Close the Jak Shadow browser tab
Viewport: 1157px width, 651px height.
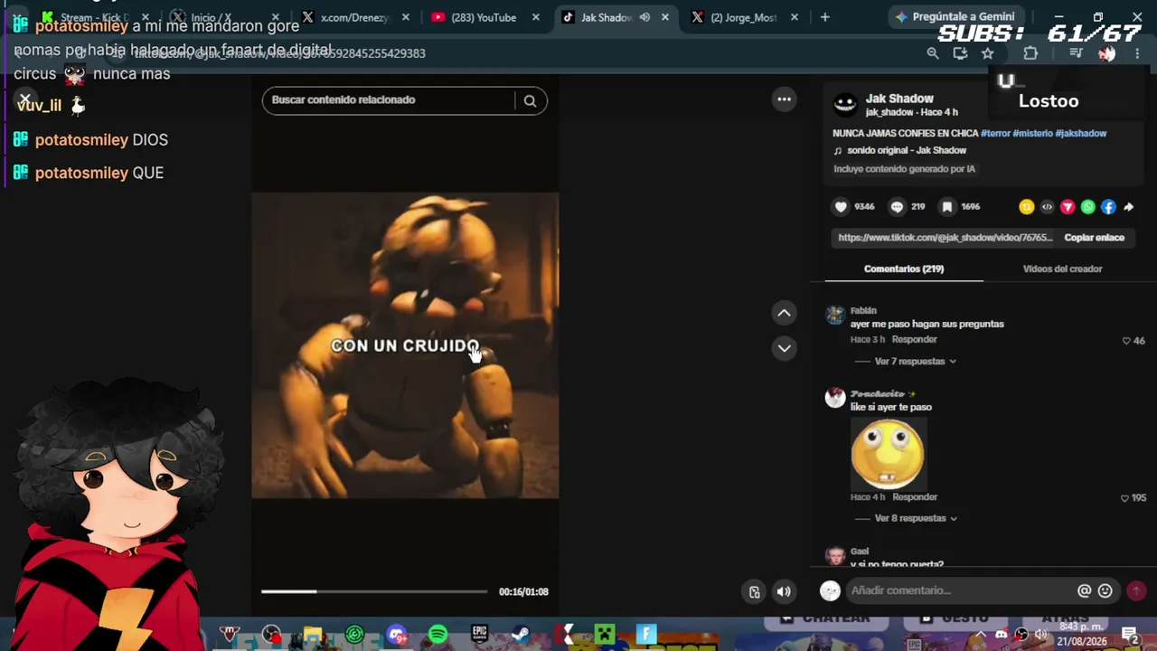(x=665, y=17)
